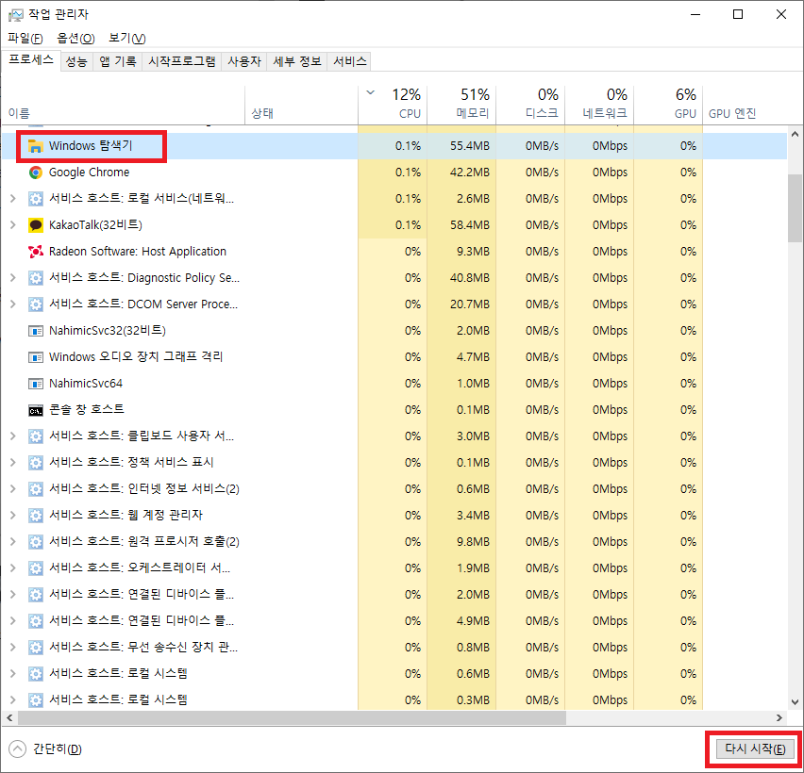Click gear icon of 서비스 호스트: Diagnostic Policy

pyautogui.click(x=35, y=278)
